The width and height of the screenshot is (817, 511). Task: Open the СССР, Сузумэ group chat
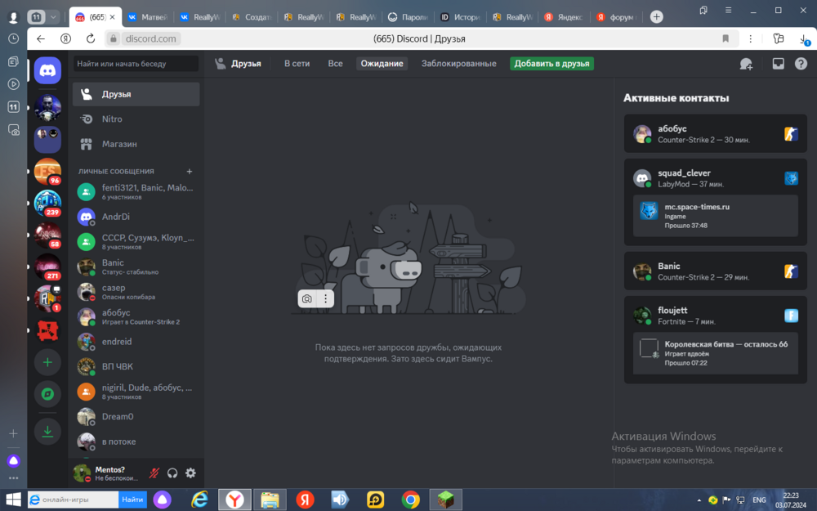coord(136,242)
